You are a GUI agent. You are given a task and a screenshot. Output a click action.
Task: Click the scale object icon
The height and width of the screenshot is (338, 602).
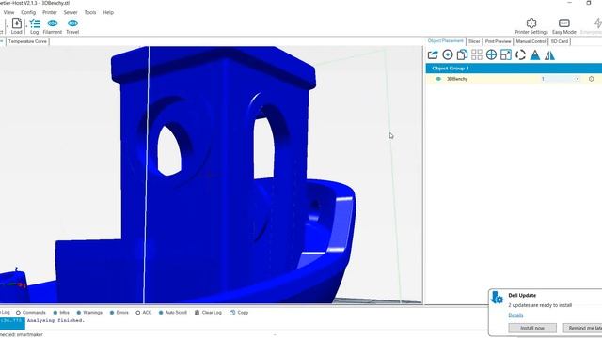(x=506, y=54)
